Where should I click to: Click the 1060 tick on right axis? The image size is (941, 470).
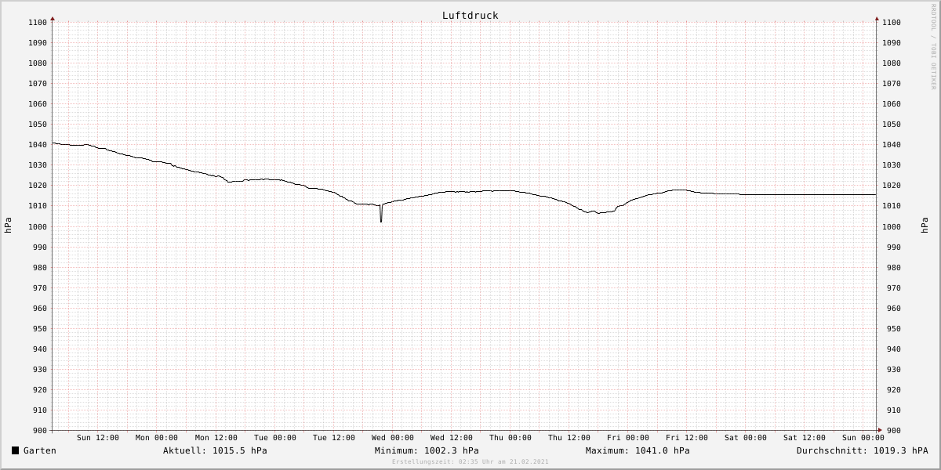892,104
